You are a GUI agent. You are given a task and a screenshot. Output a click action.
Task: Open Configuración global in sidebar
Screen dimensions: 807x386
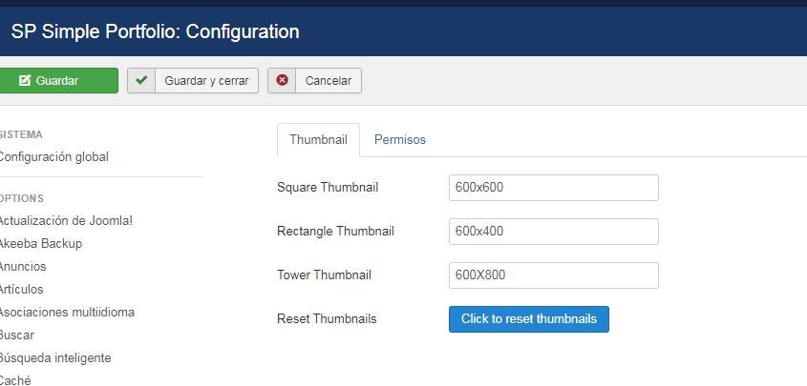click(x=53, y=157)
